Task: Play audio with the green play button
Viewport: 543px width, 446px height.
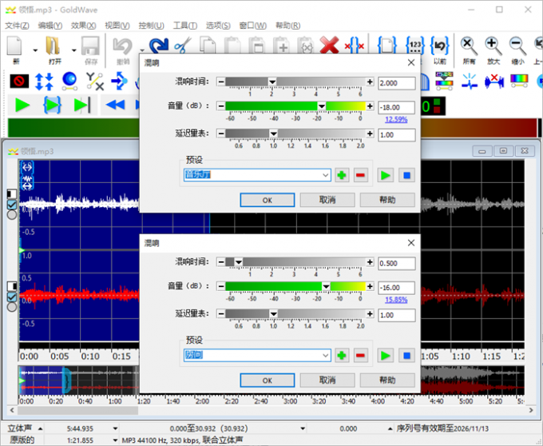Action: [22, 105]
